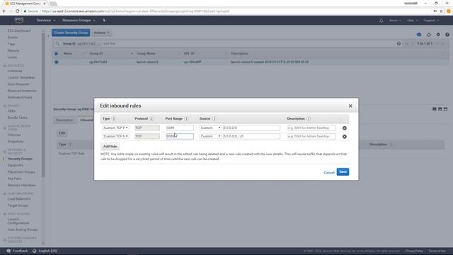Click info icon next to Protocol column

pos(151,119)
